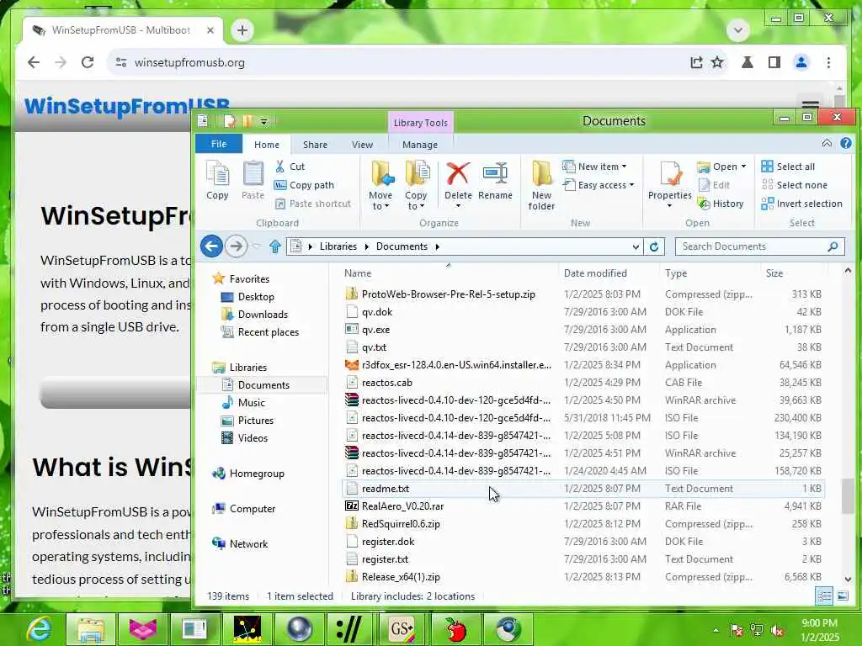Click the Copy path button

[x=304, y=185]
